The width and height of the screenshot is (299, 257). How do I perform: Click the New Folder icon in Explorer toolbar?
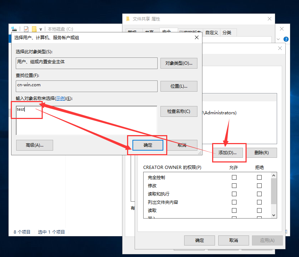34,29
